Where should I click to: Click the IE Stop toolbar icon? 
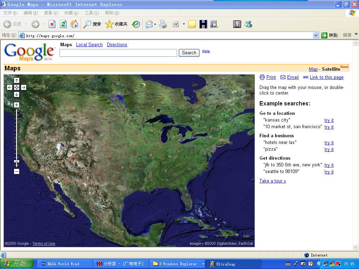pyautogui.click(x=52, y=24)
